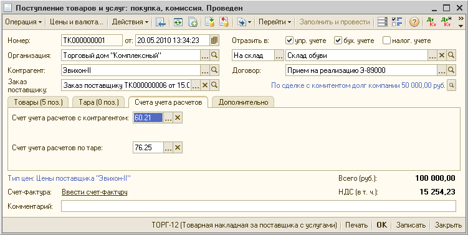Click the Комментарий input field
This screenshot has width=468, height=235.
tap(259, 206)
